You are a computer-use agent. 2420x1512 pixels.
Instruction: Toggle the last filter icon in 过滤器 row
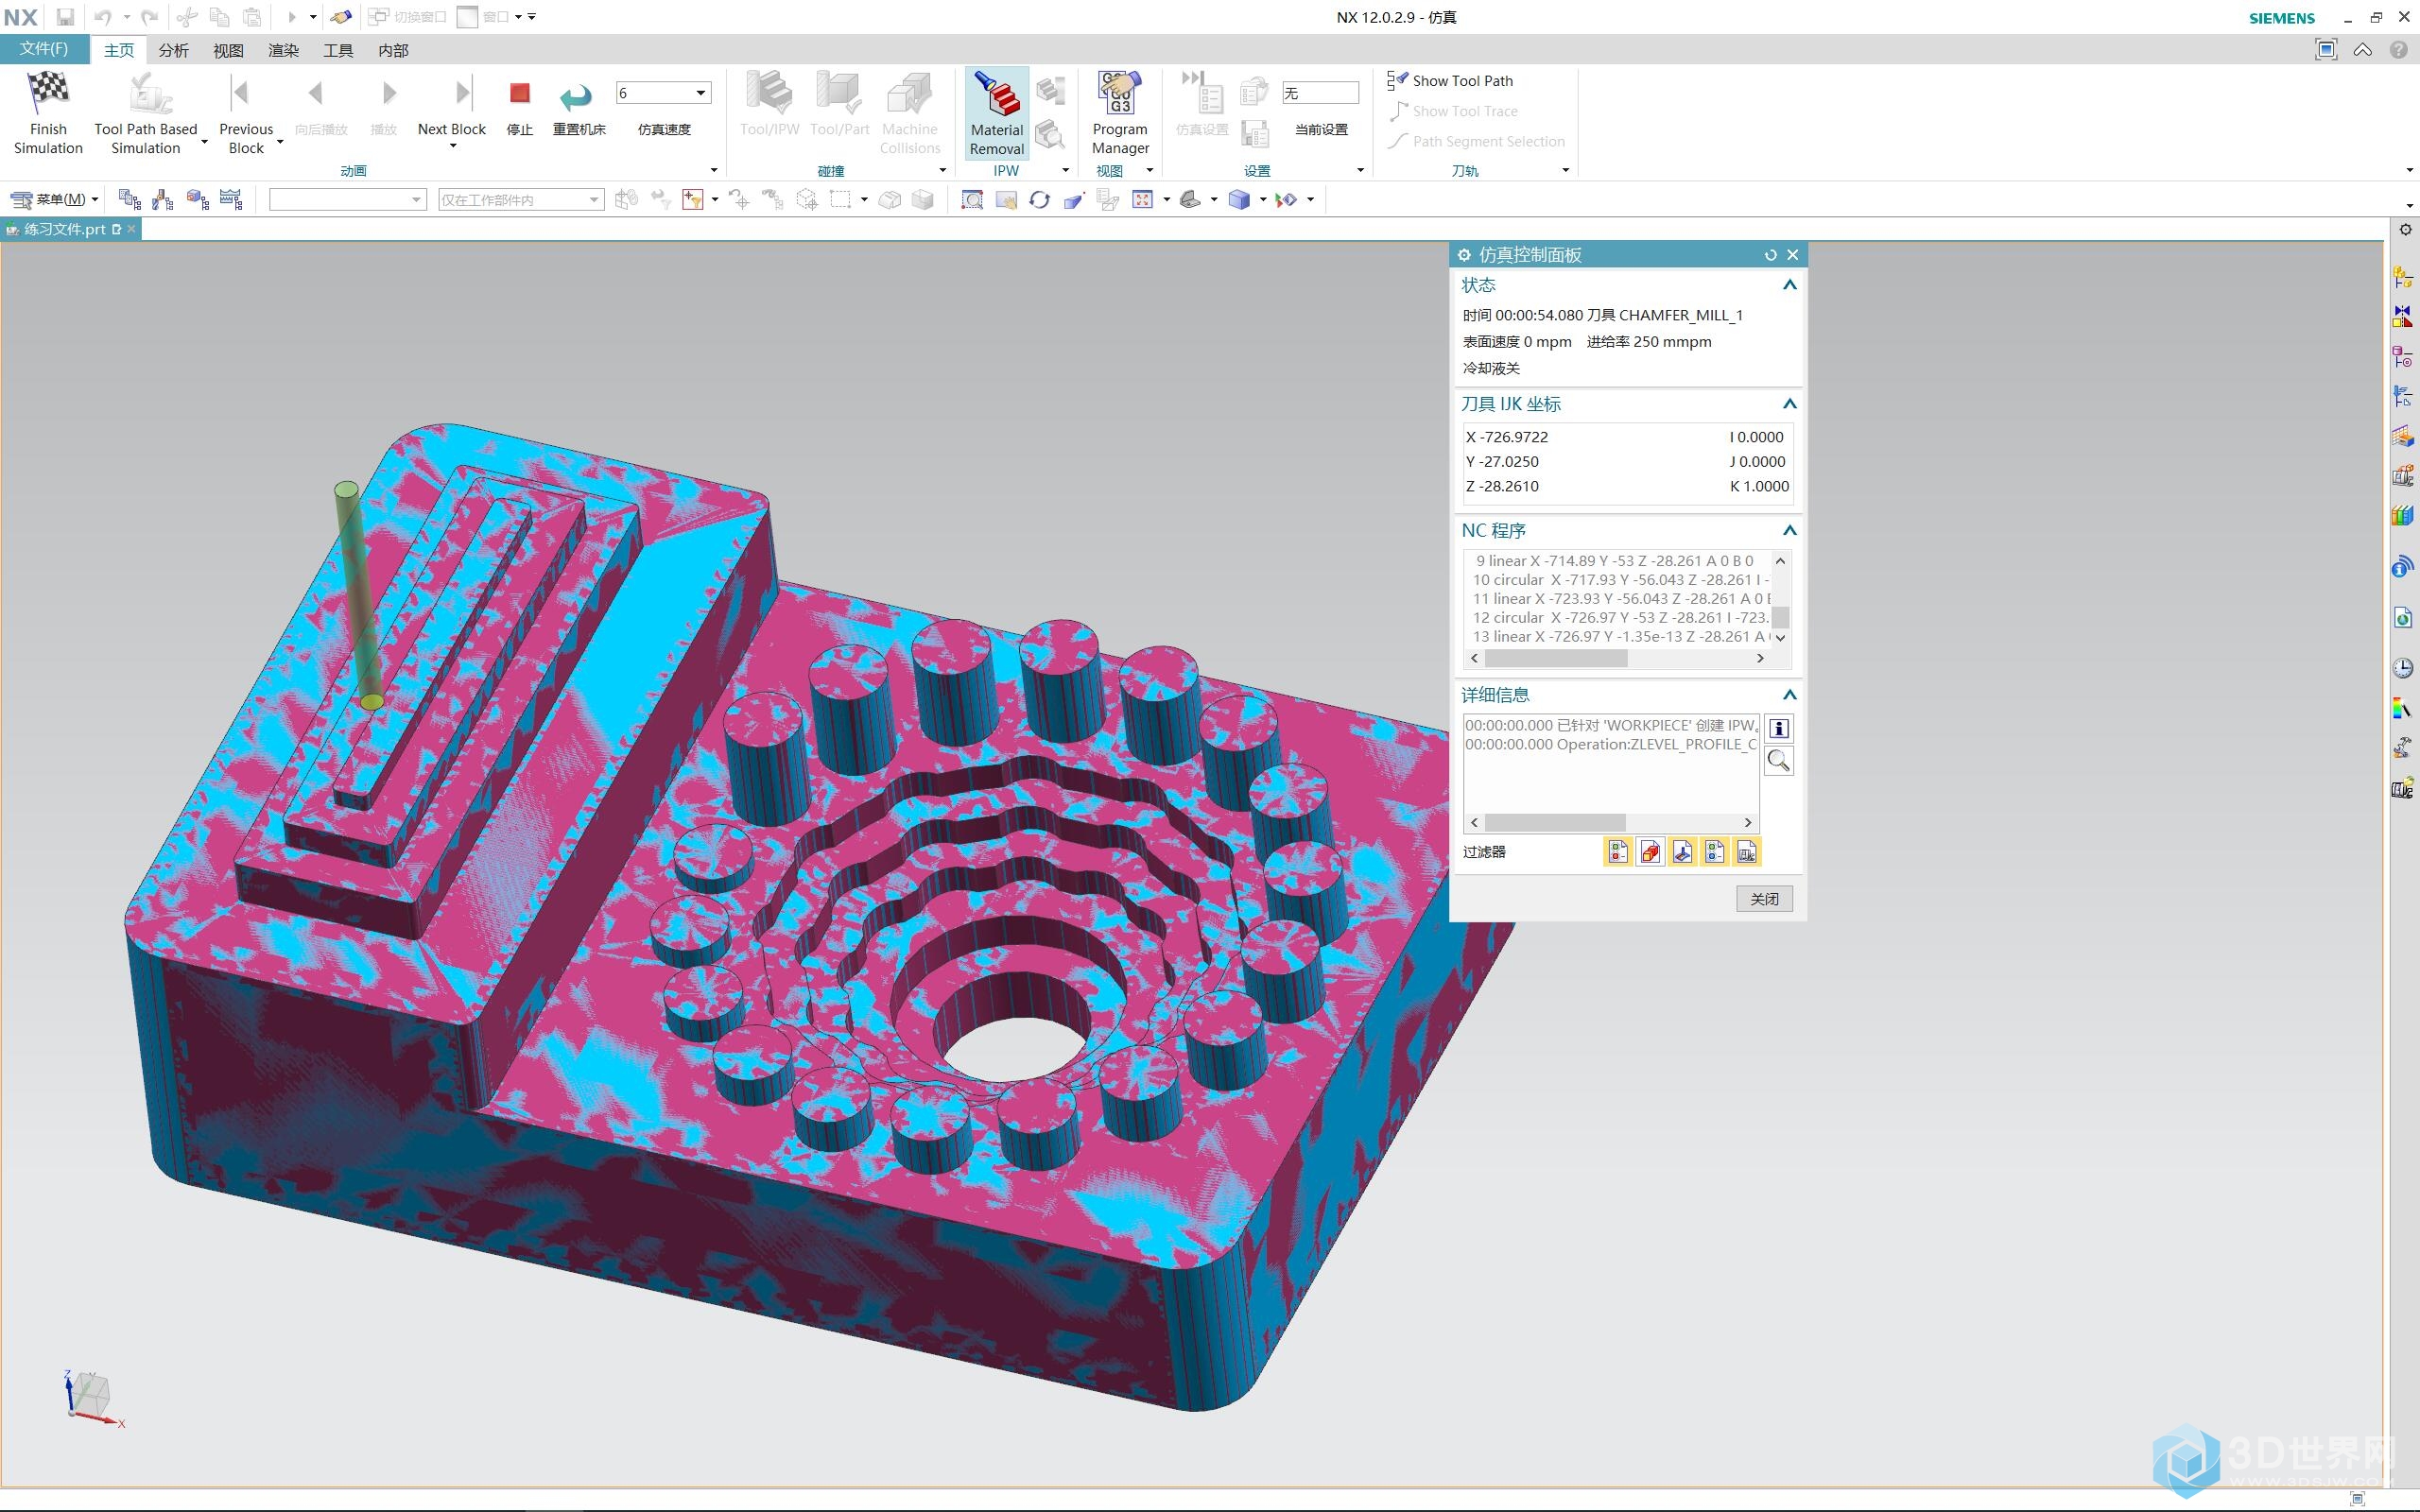coord(1746,852)
